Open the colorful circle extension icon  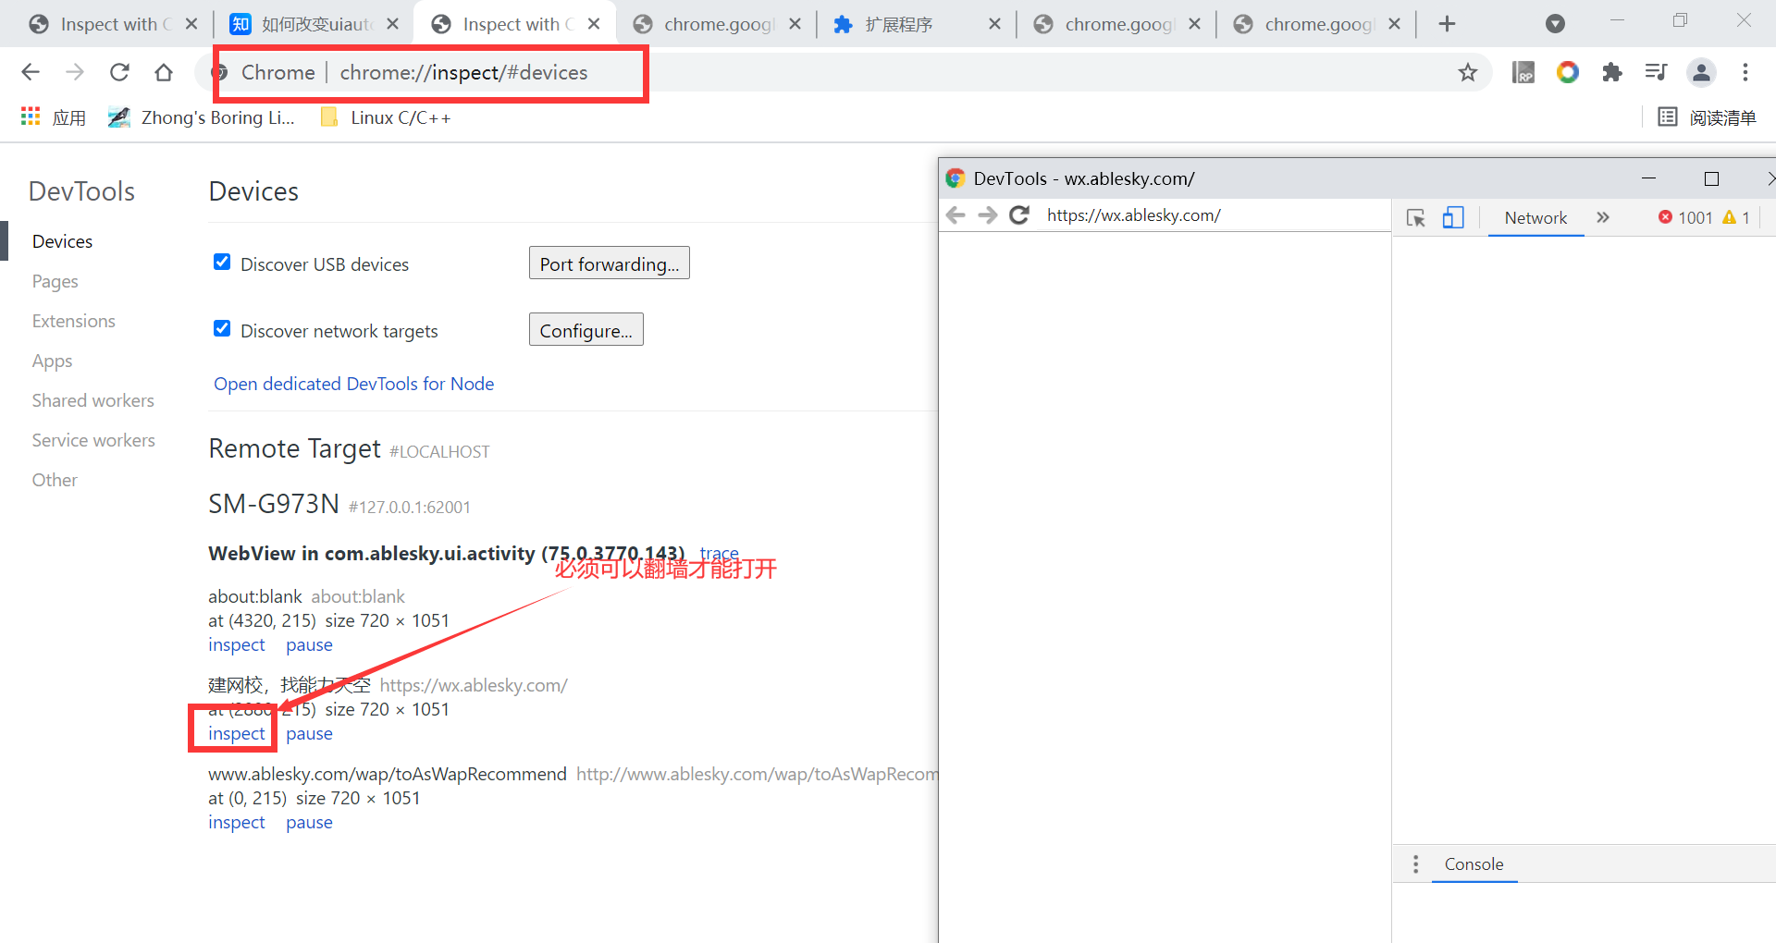pos(1568,72)
